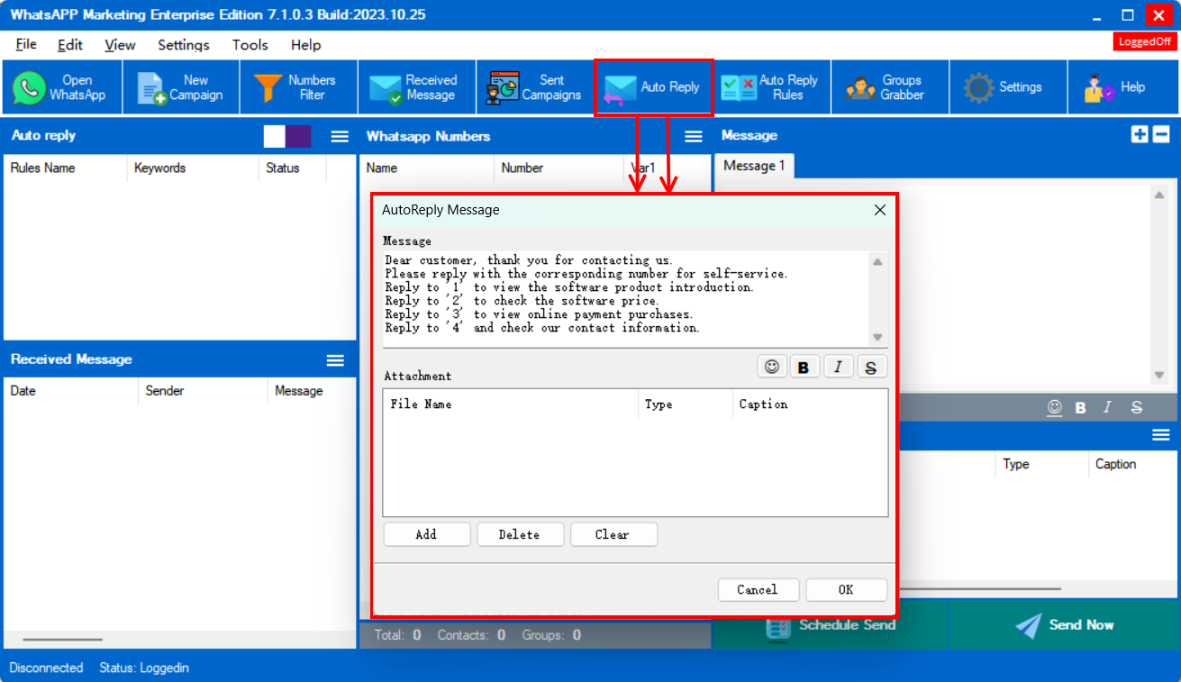Toggle bold formatting in AutoReply dialog

coord(804,367)
